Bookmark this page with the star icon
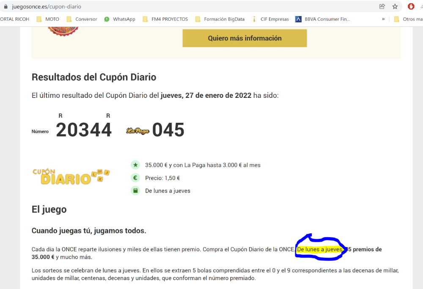The width and height of the screenshot is (423, 289). tap(395, 6)
